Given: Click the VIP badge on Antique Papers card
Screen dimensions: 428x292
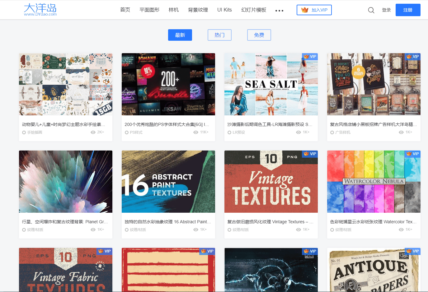Looking at the screenshot, I should click(412, 251).
